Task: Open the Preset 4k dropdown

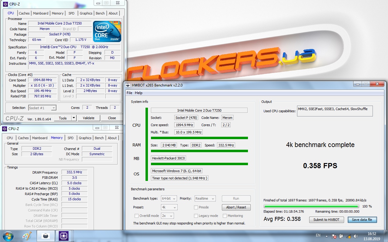Action: coord(169,207)
